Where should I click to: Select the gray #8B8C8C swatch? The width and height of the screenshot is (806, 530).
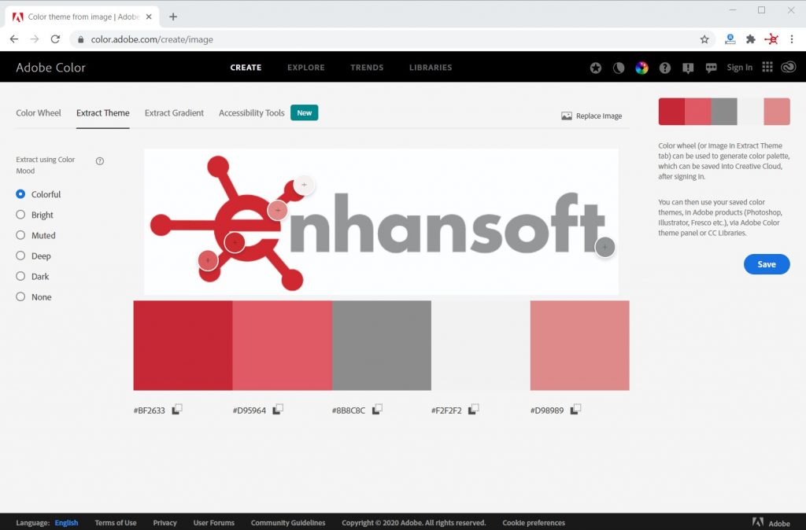(x=382, y=346)
